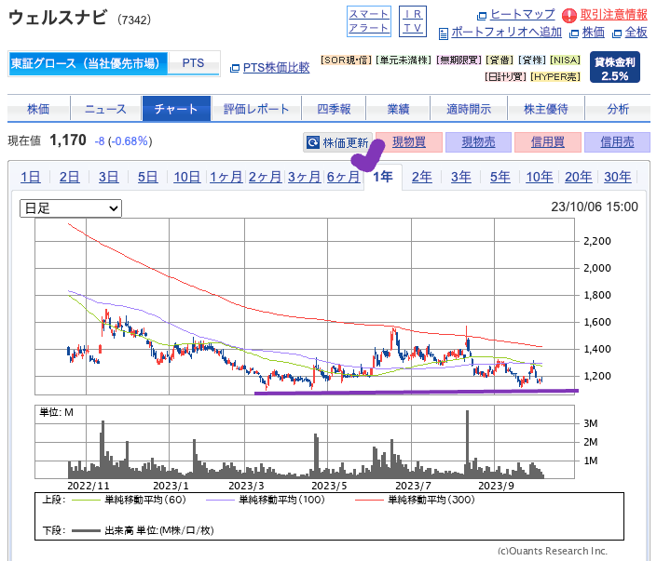Open the 株価 popup link near 全板

click(594, 33)
